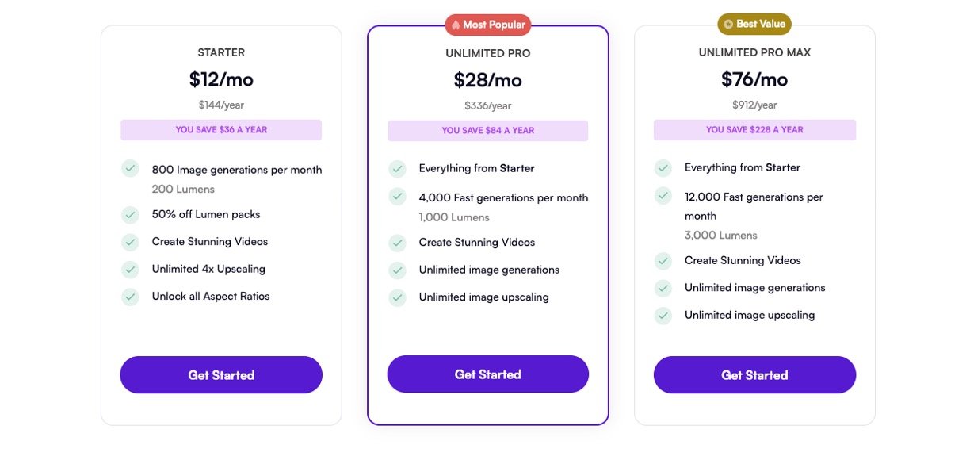Click checkmark beside 4,000 Fast generations
Screen dimensions: 970x460
point(397,196)
